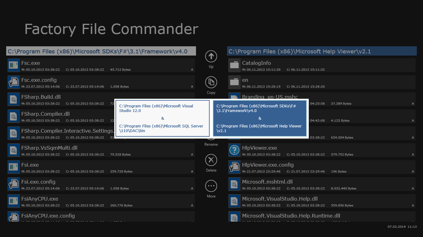Click left pane path F#\3.1\Framework\v4.0
This screenshot has width=423, height=237.
click(x=101, y=51)
